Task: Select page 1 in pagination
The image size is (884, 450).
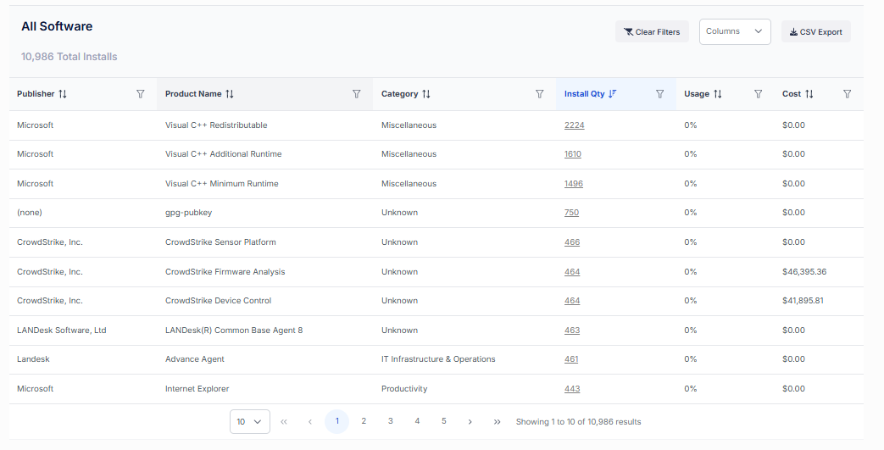Action: tap(337, 422)
